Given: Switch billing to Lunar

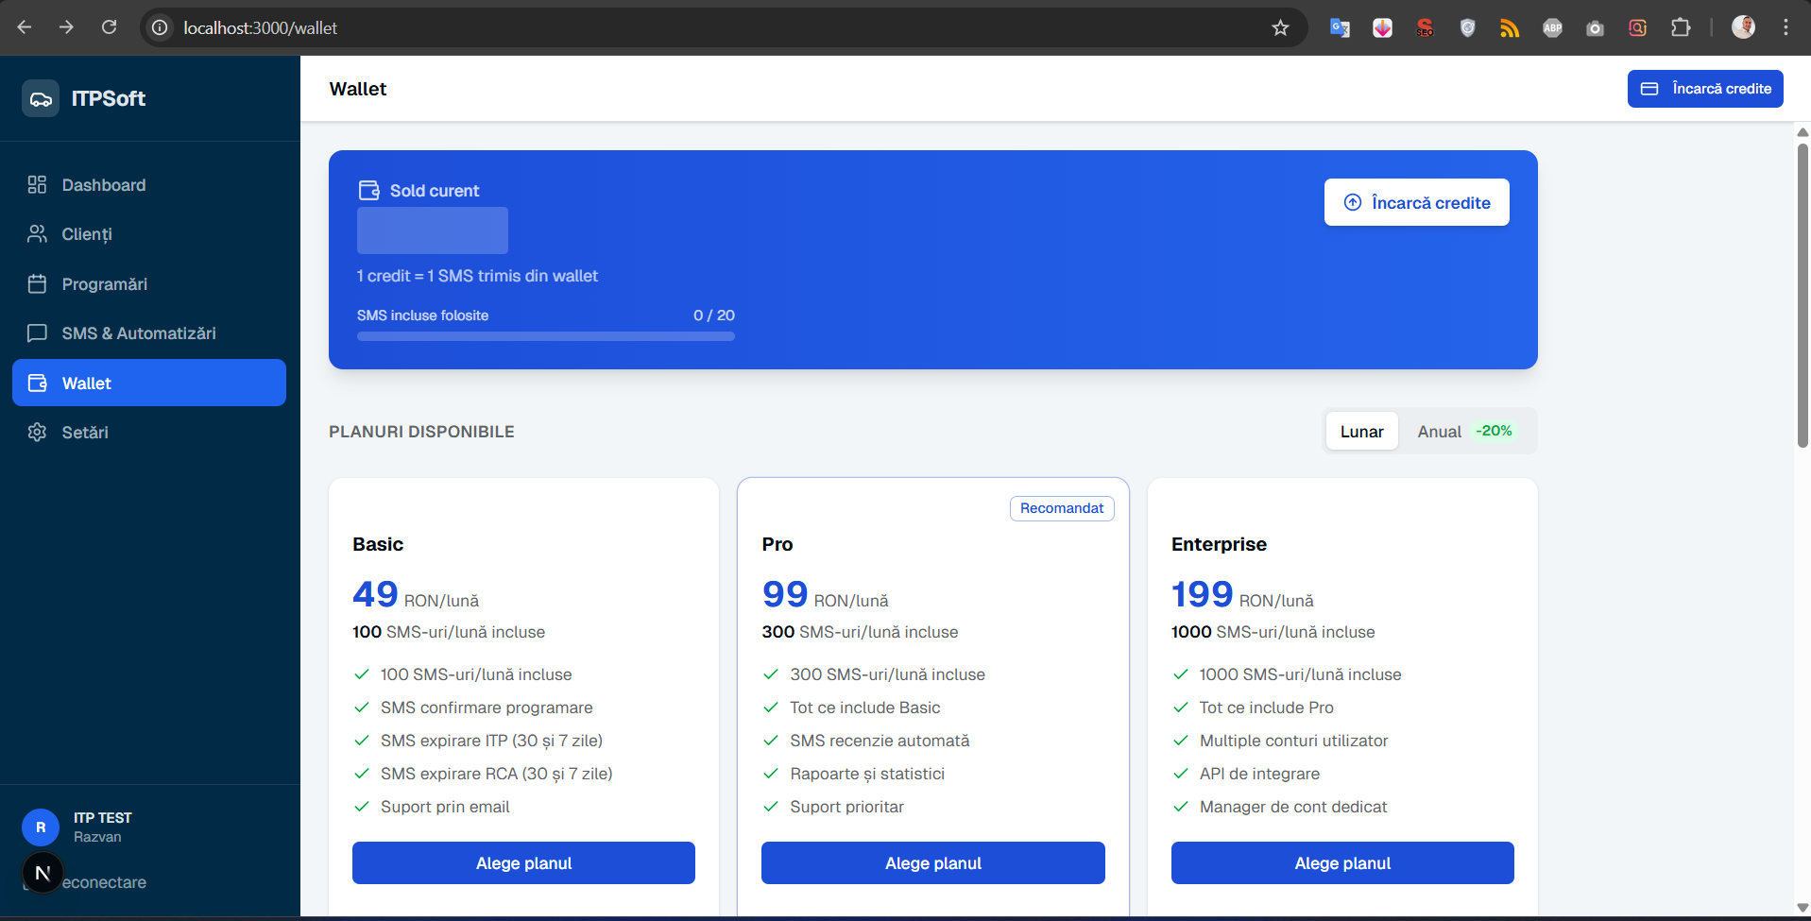Looking at the screenshot, I should point(1361,432).
